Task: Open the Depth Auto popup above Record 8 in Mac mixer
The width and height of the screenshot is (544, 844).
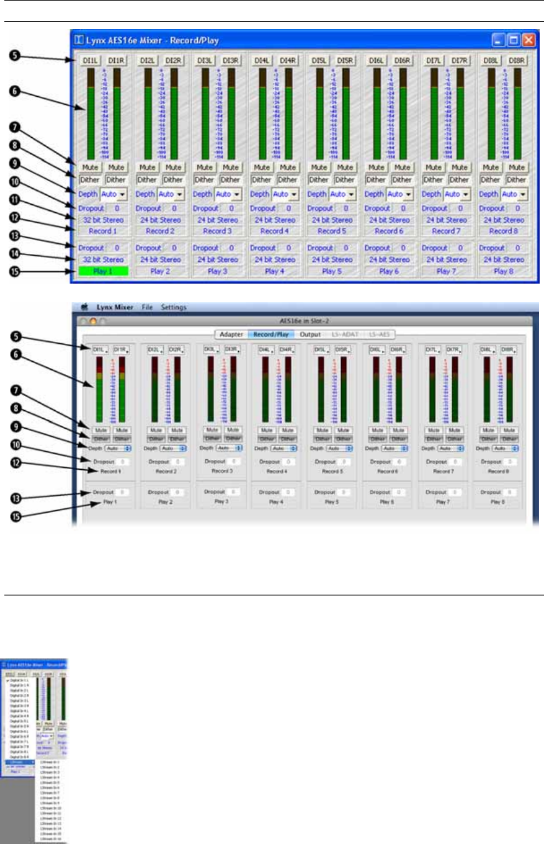Action: pyautogui.click(x=506, y=447)
